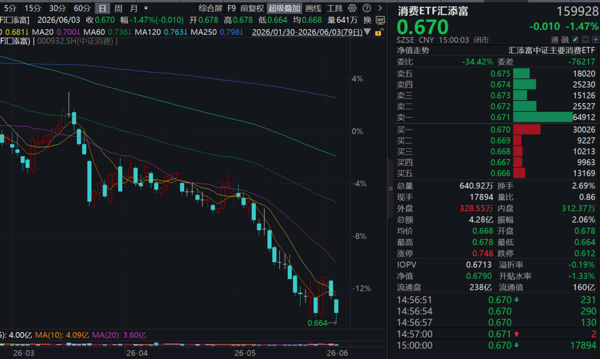Click the 净值 value 0.6790
The image size is (600, 359).
click(478, 276)
